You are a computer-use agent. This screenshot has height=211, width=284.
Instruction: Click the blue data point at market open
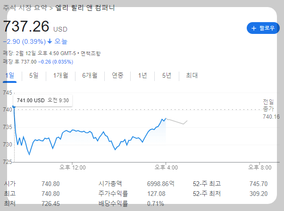14,107
